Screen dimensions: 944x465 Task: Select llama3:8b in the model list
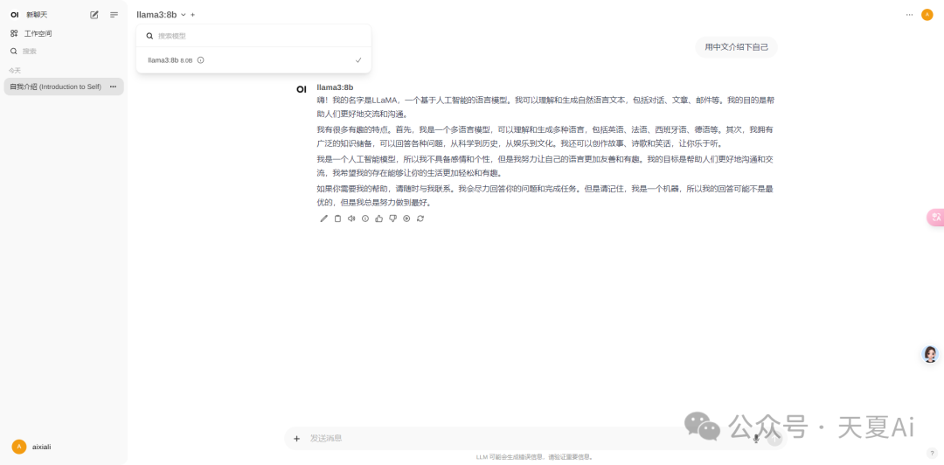tap(253, 60)
